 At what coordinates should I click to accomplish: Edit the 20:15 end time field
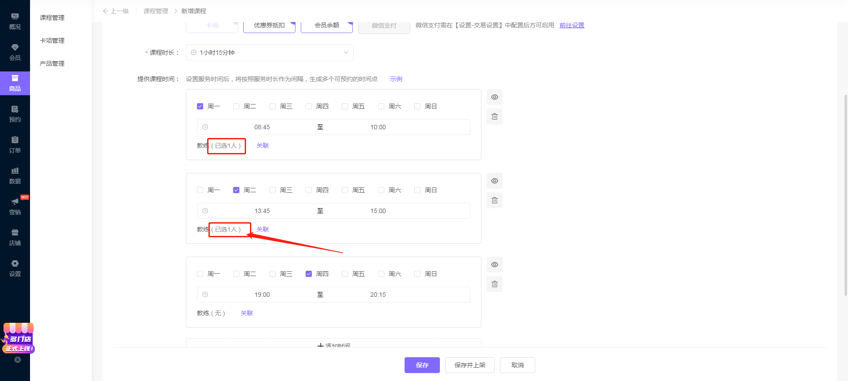[x=378, y=295]
